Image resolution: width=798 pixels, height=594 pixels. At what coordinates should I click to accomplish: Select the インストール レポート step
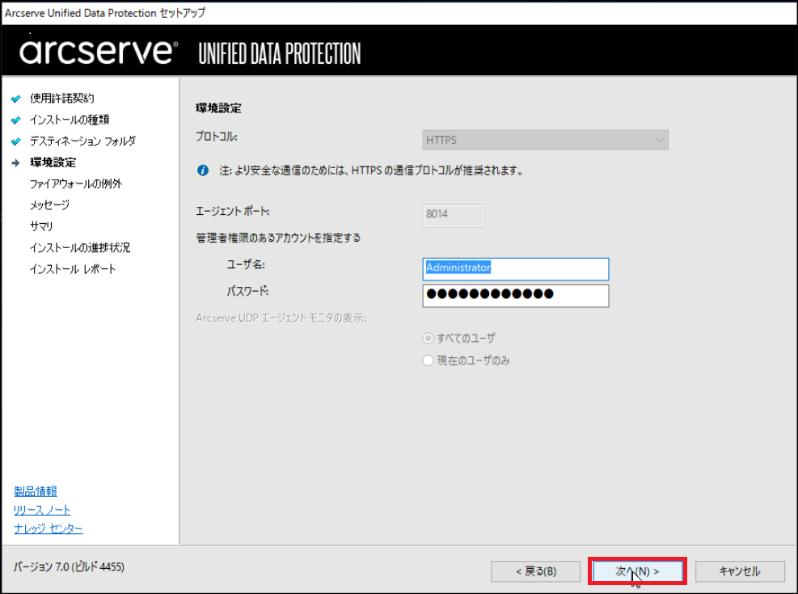click(x=73, y=269)
